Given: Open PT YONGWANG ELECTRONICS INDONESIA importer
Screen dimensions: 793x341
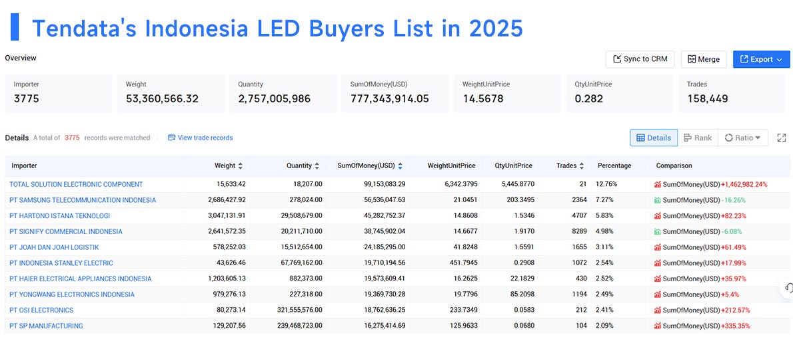Looking at the screenshot, I should coord(72,294).
